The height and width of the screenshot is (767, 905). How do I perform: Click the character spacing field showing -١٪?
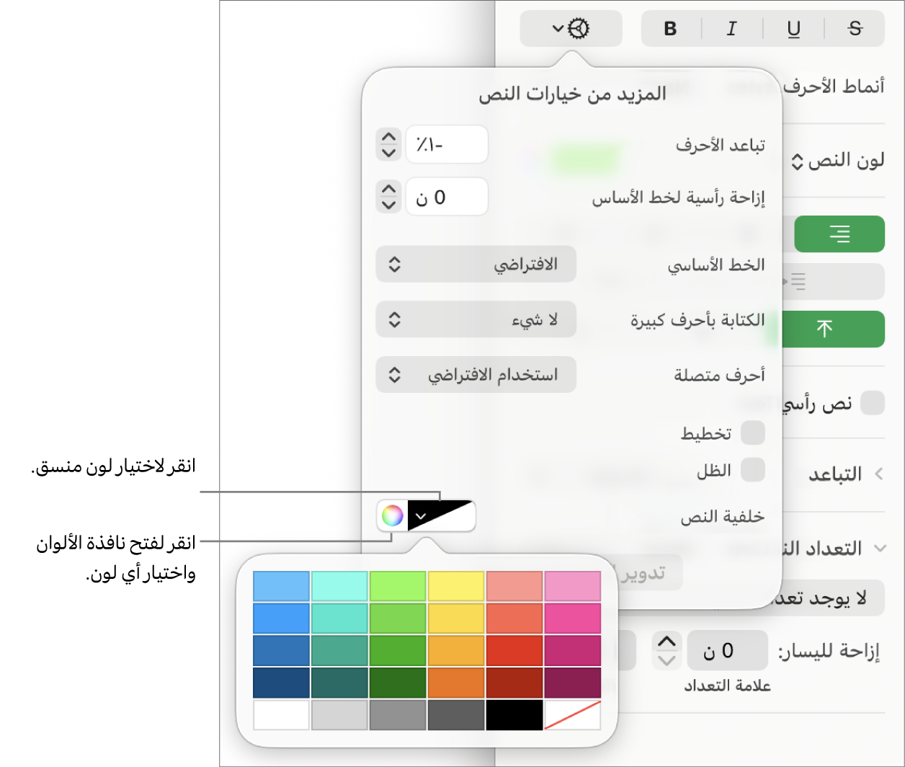pos(447,144)
